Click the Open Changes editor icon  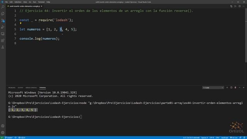point(231,6)
